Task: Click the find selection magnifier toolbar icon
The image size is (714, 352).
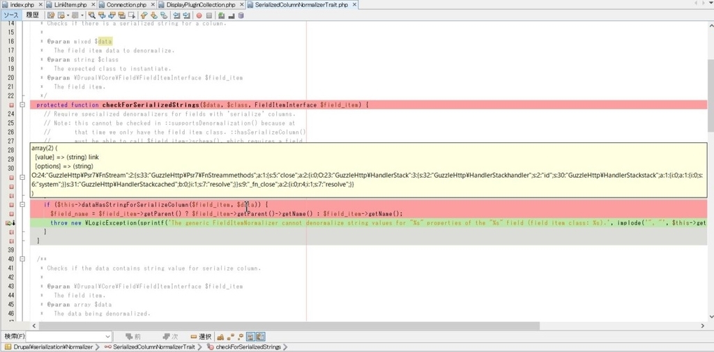Action: pos(92,15)
